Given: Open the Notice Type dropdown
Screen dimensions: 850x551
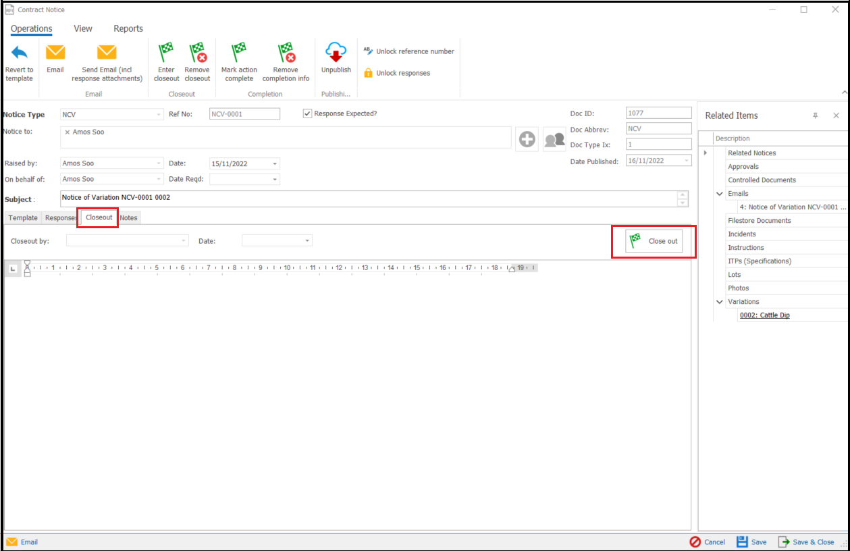Looking at the screenshot, I should tap(159, 114).
